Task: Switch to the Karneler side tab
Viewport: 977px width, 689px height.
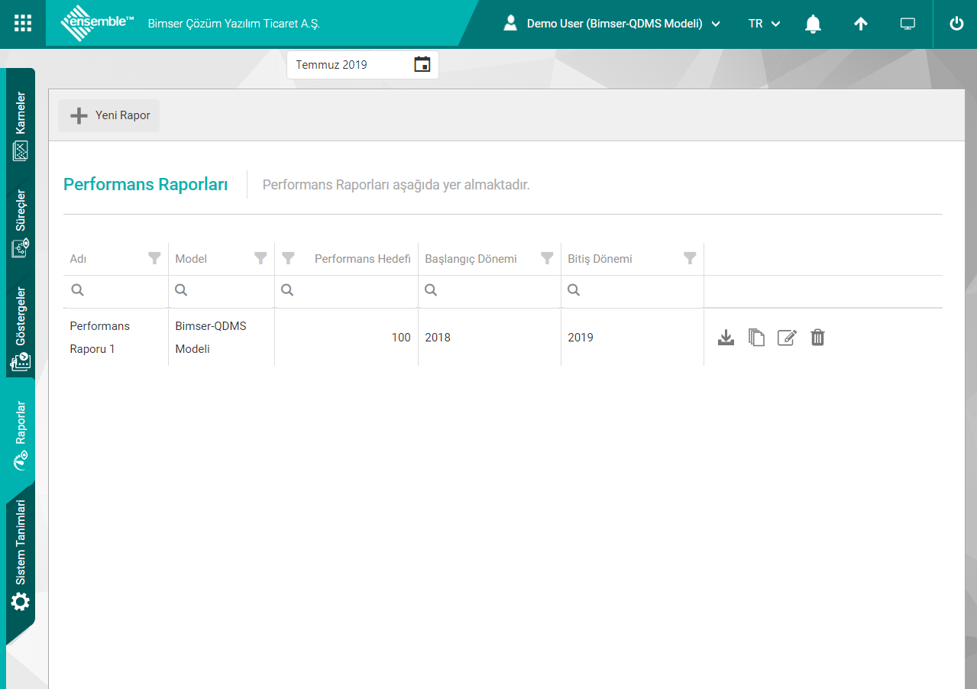Action: click(21, 126)
